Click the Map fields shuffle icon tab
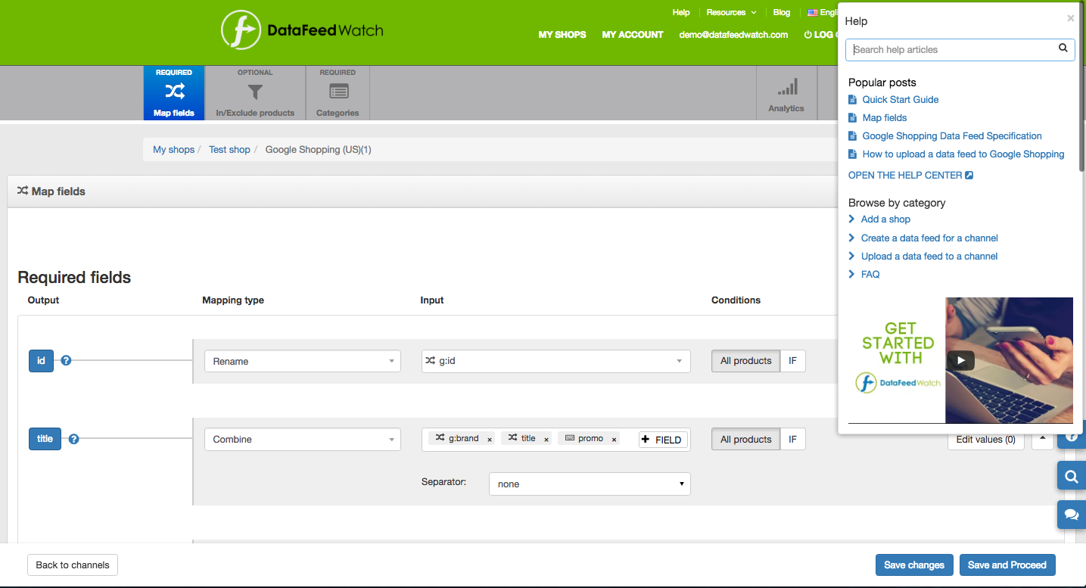 pyautogui.click(x=175, y=92)
